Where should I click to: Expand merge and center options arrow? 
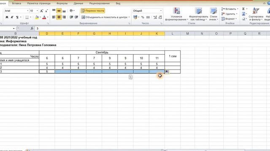[129, 17]
